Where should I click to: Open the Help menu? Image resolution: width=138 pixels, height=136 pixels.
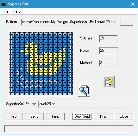(16, 11)
